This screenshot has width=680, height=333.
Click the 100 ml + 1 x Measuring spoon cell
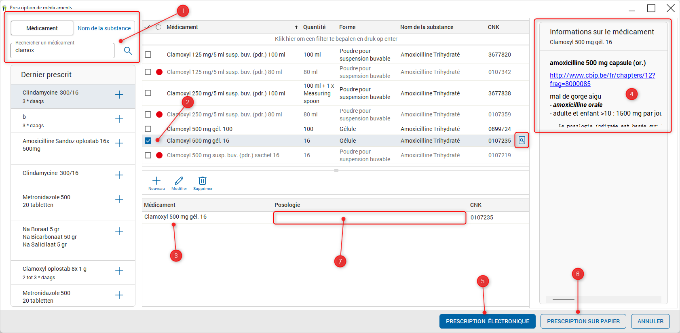[x=319, y=93]
